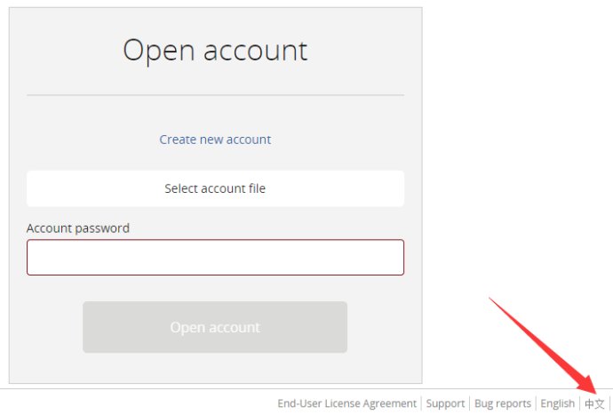
Task: View the license agreement from footer
Action: coord(346,403)
